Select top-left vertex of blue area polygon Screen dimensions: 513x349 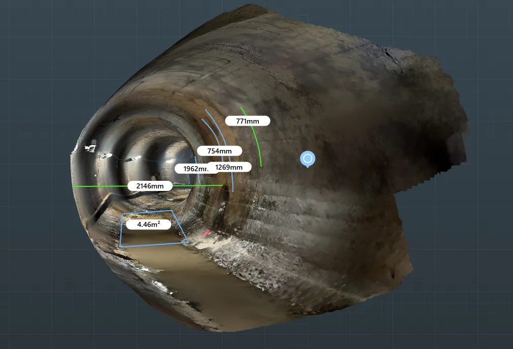coord(122,214)
